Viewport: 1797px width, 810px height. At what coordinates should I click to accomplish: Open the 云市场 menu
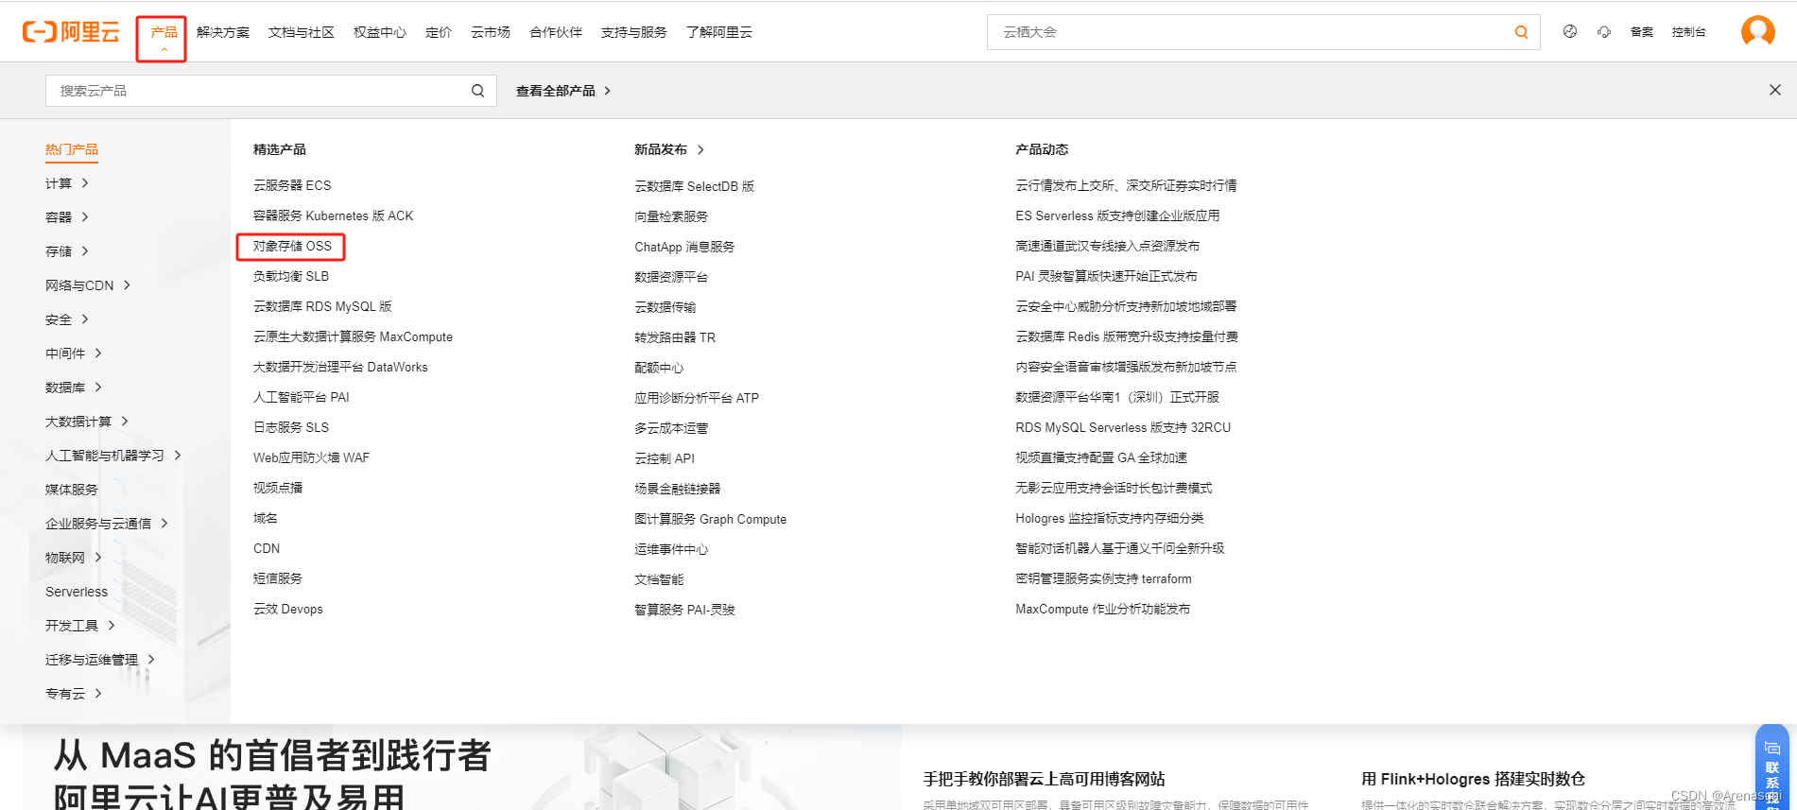[x=491, y=32]
